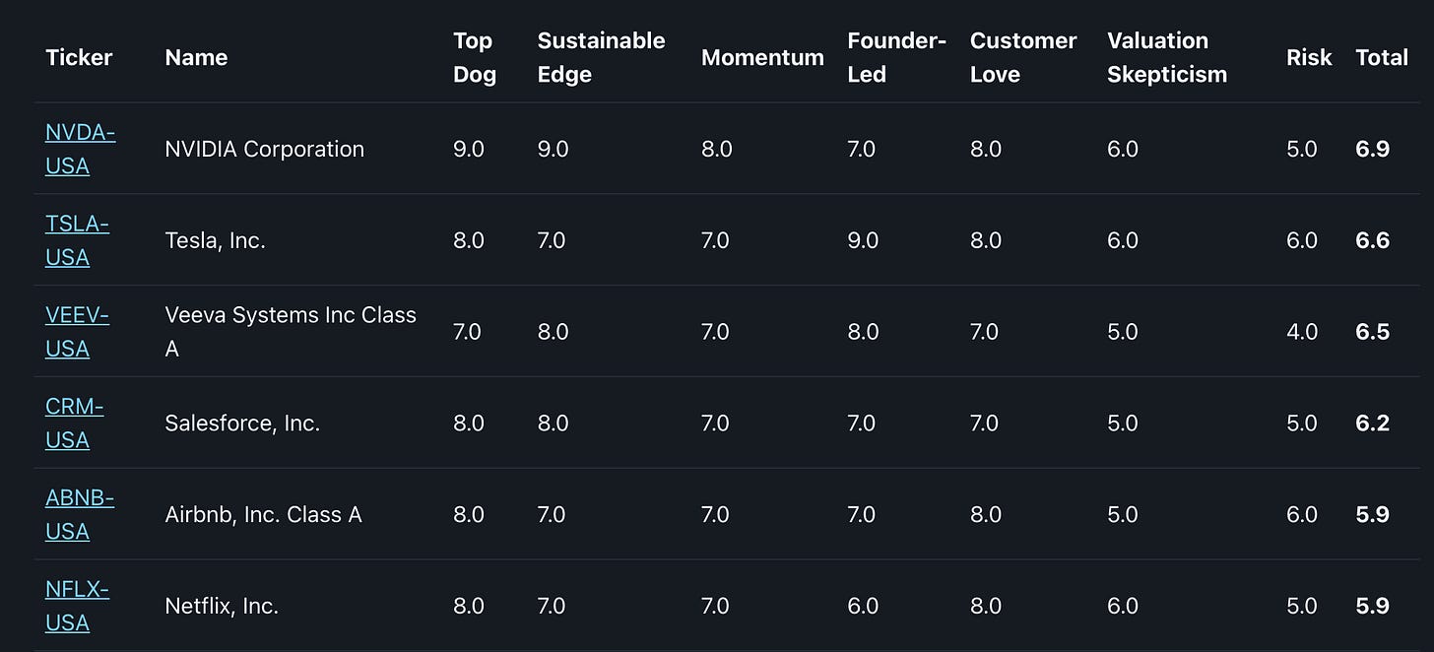1434x652 pixels.
Task: Click the Veeva Systems Inc Class A cell
Action: (291, 332)
